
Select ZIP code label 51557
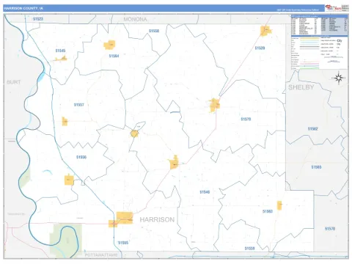tap(79, 105)
